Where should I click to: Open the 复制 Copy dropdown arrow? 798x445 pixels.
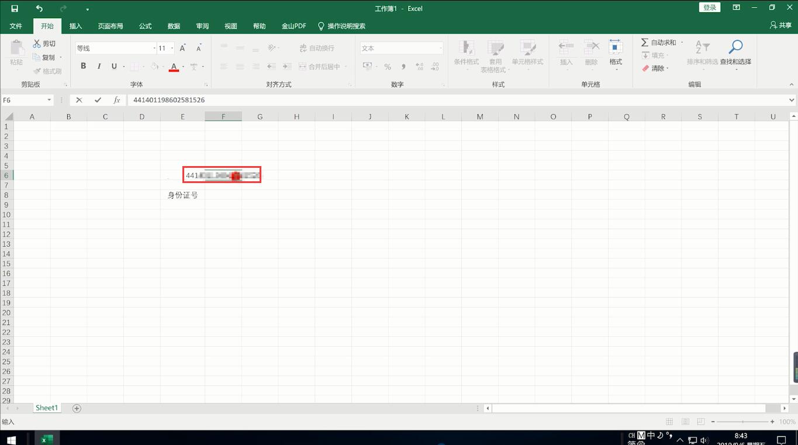click(x=61, y=57)
